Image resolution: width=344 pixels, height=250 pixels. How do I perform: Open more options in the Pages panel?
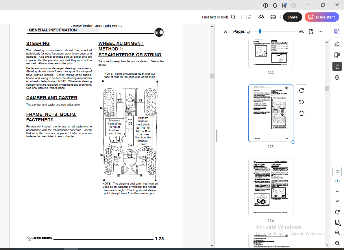(320, 31)
